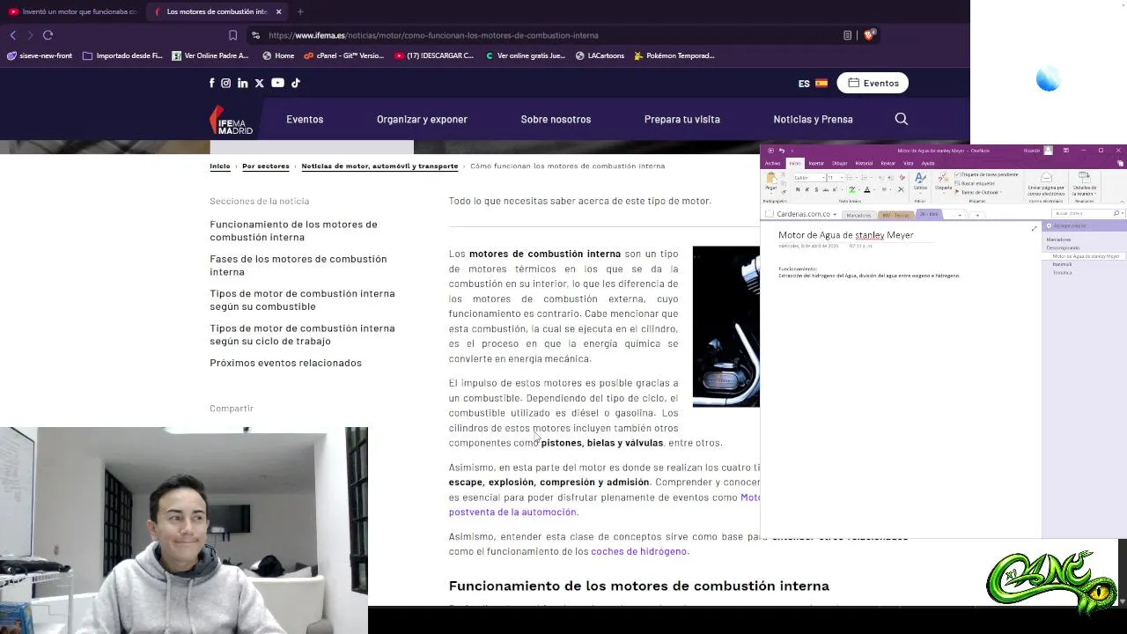Open Cardenas.com.co notebook dropdown

click(x=835, y=214)
